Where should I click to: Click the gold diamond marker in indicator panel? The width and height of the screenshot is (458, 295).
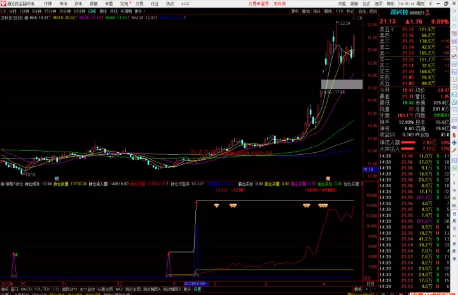pyautogui.click(x=216, y=206)
